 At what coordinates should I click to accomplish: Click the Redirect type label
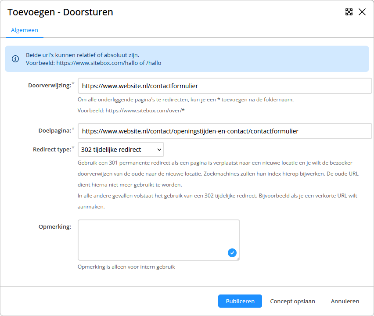(52, 150)
